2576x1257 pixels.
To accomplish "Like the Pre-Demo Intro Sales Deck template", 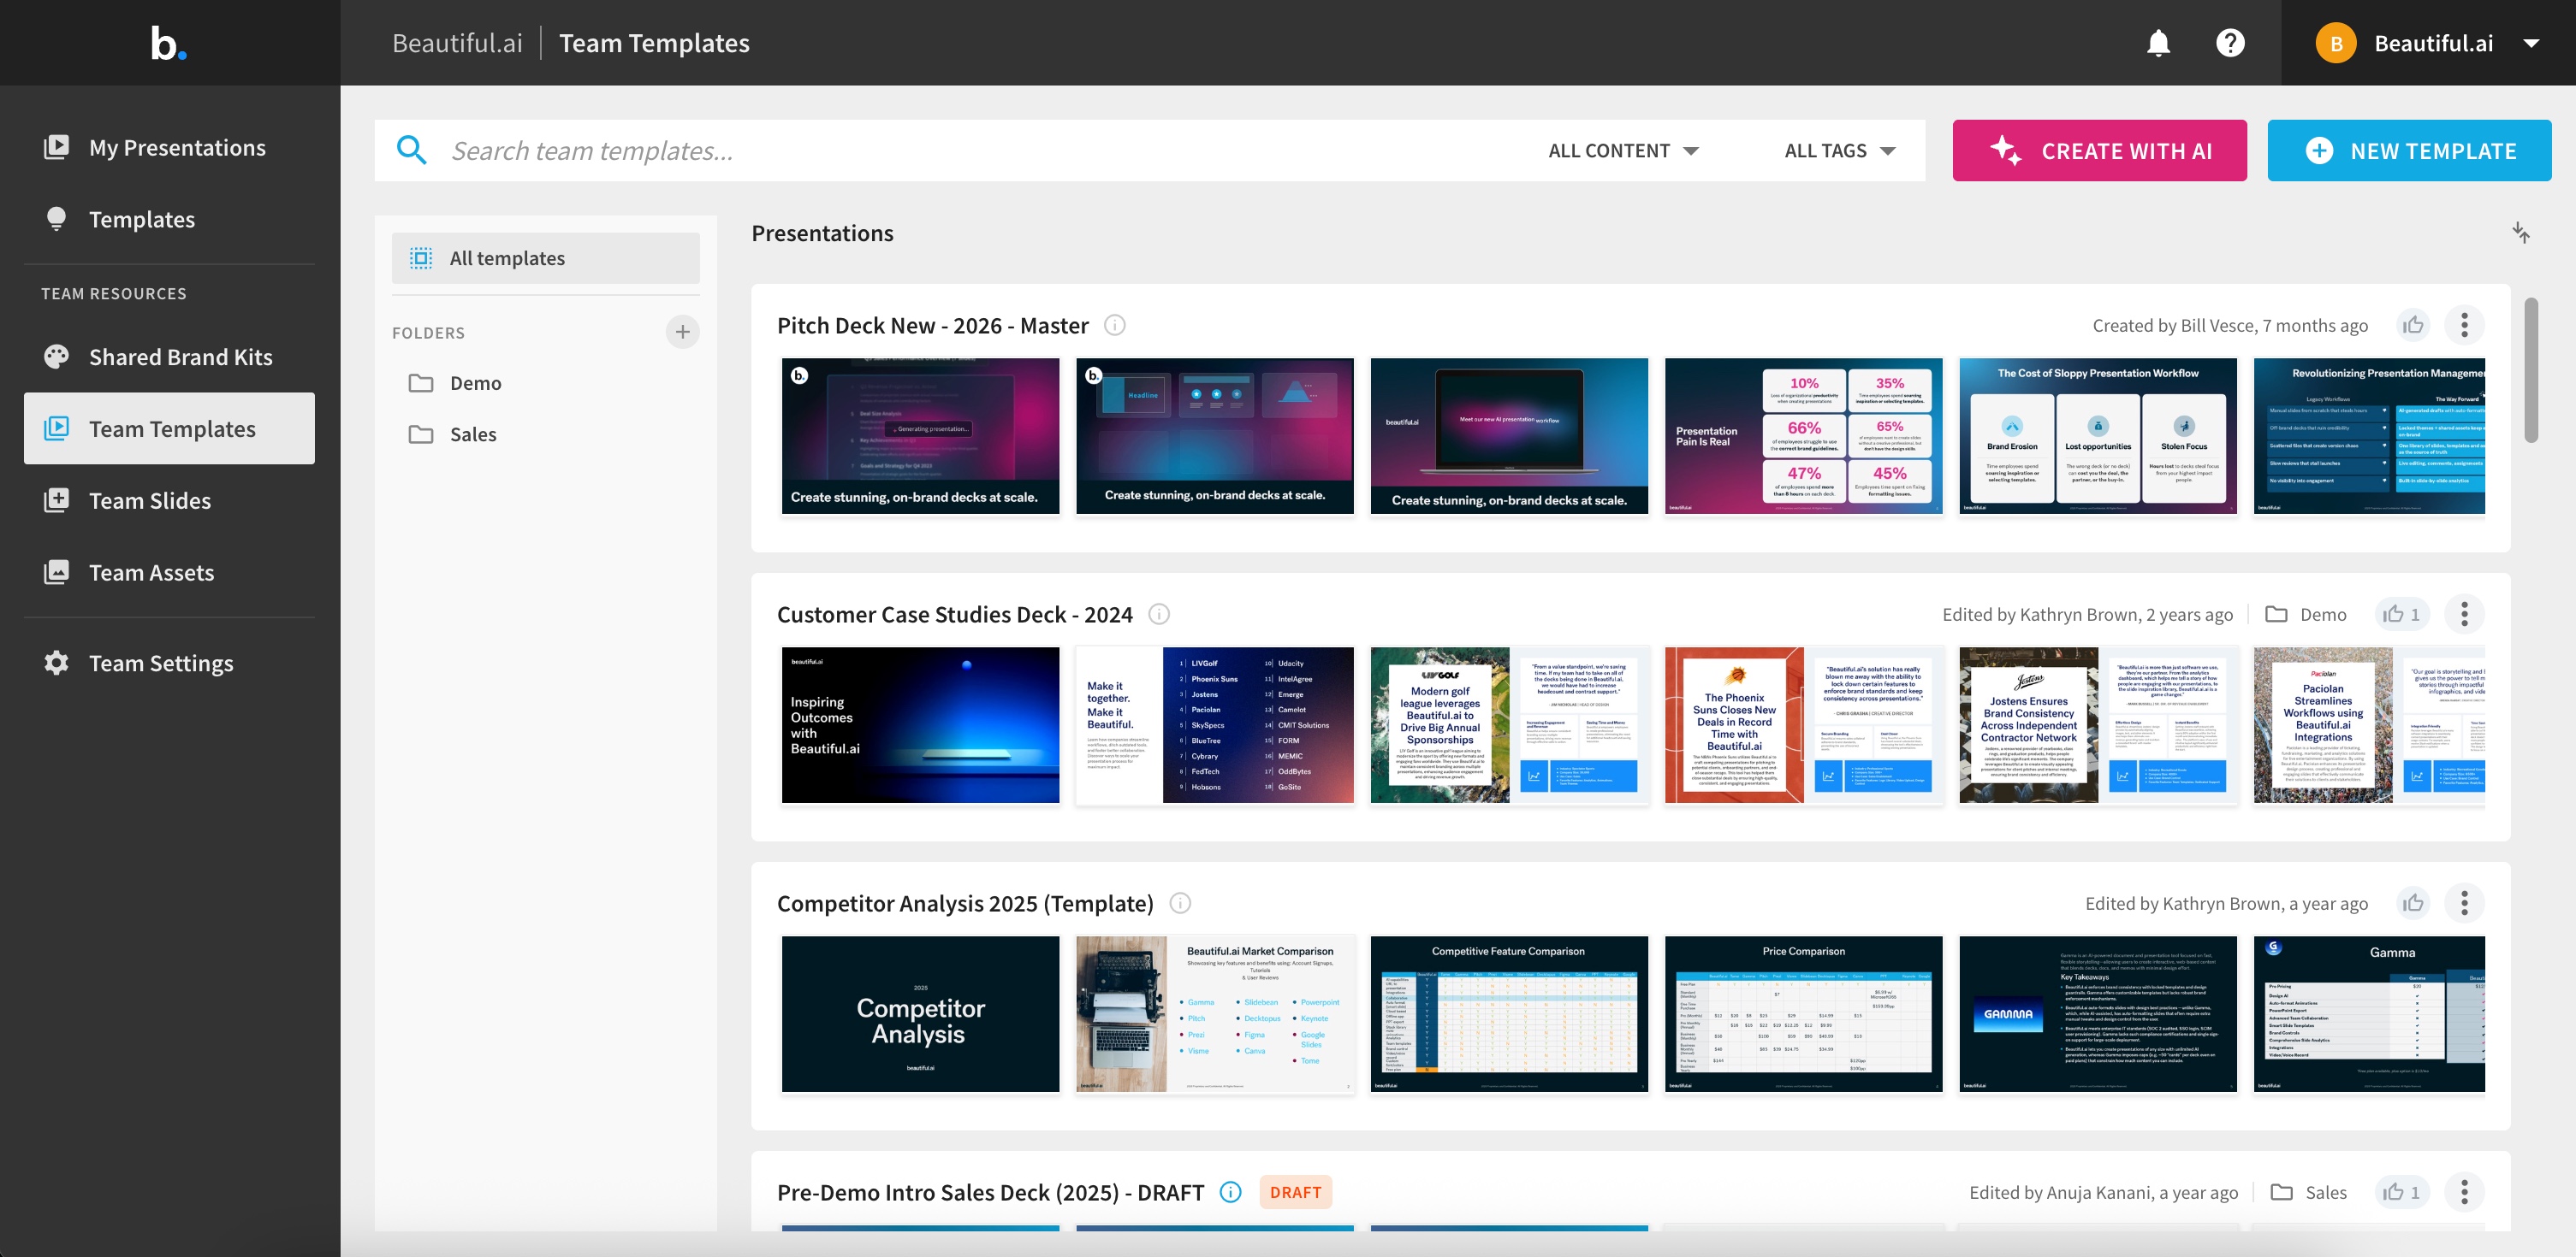I will pyautogui.click(x=2401, y=1192).
